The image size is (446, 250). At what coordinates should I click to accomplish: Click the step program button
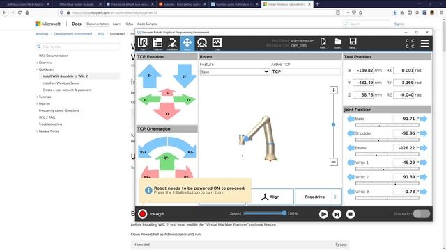(337, 214)
